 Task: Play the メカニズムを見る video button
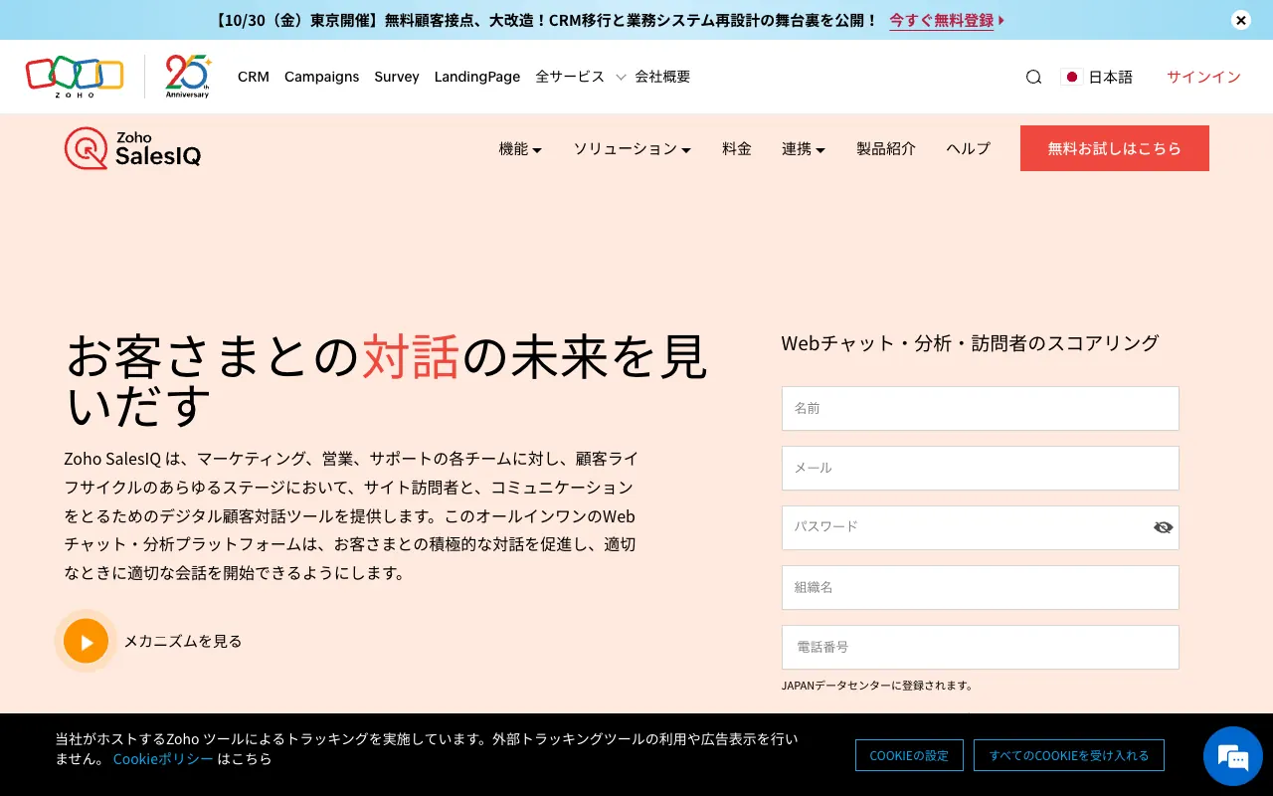[86, 641]
